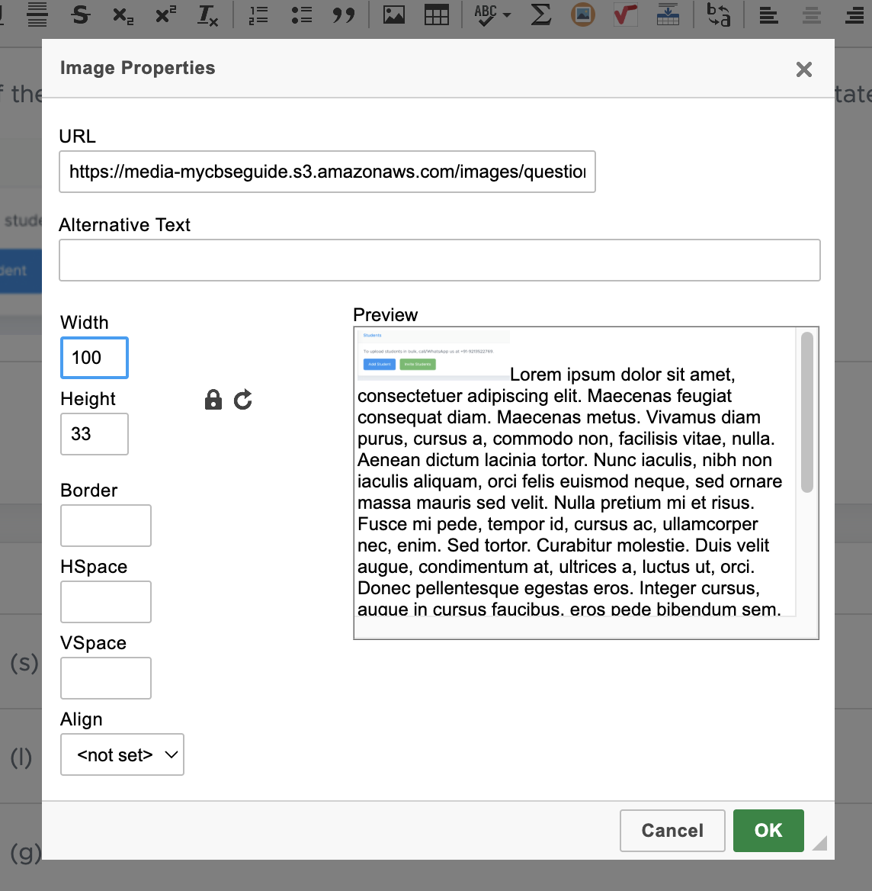Reset image size with circular arrow
872x891 pixels.
(243, 400)
